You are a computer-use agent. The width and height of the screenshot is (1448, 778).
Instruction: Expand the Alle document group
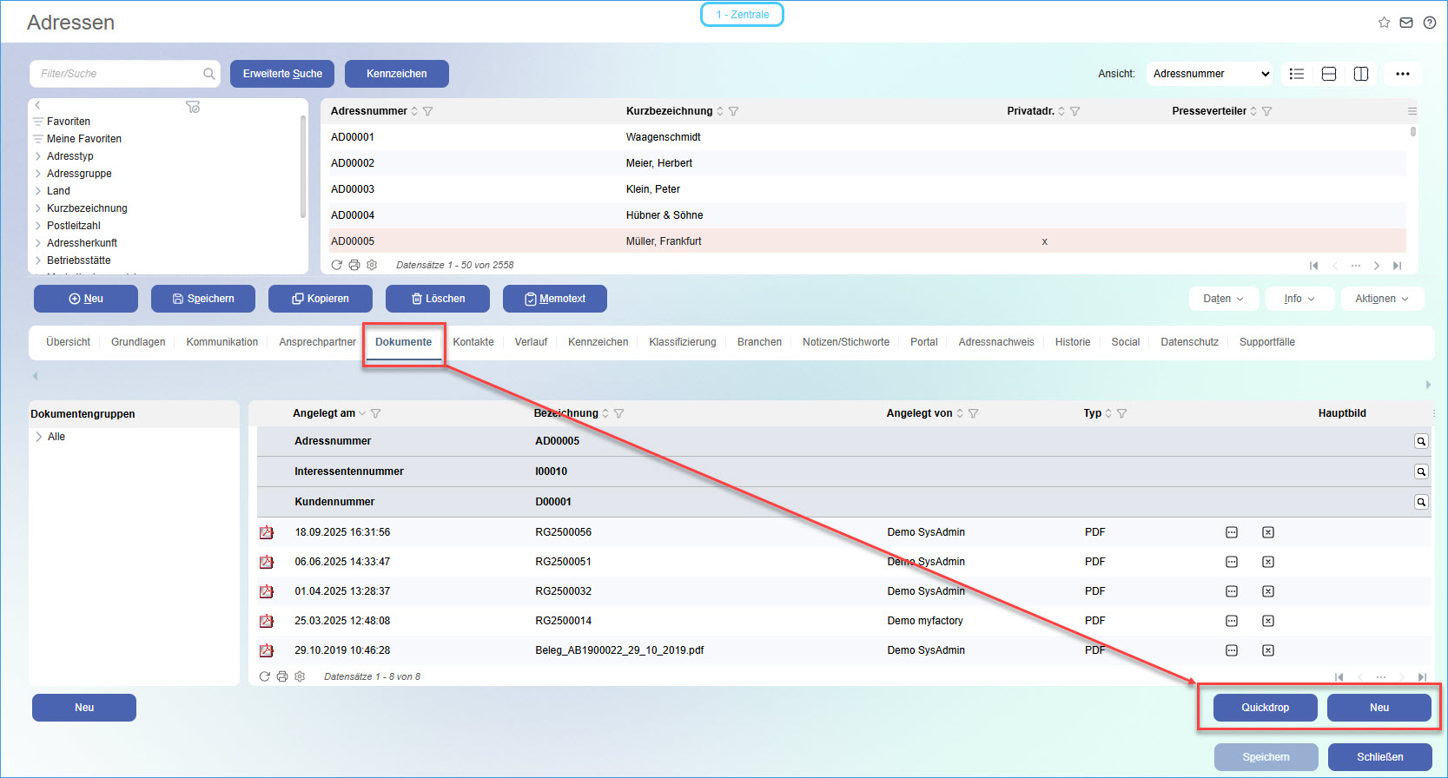[x=39, y=437]
